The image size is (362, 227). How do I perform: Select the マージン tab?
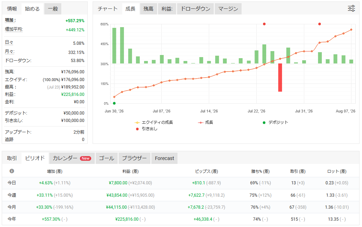coord(228,9)
